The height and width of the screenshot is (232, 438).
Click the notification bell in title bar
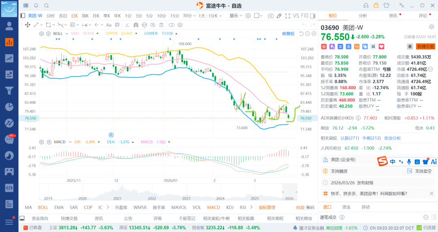tap(36, 6)
